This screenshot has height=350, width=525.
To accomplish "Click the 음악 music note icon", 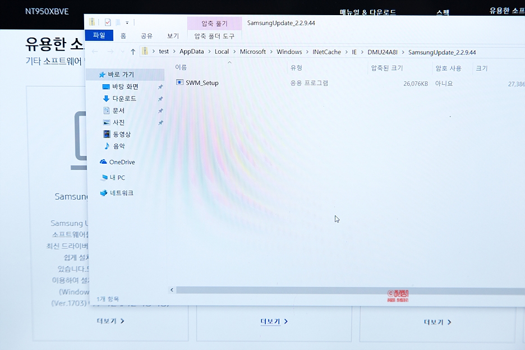I will pyautogui.click(x=107, y=146).
